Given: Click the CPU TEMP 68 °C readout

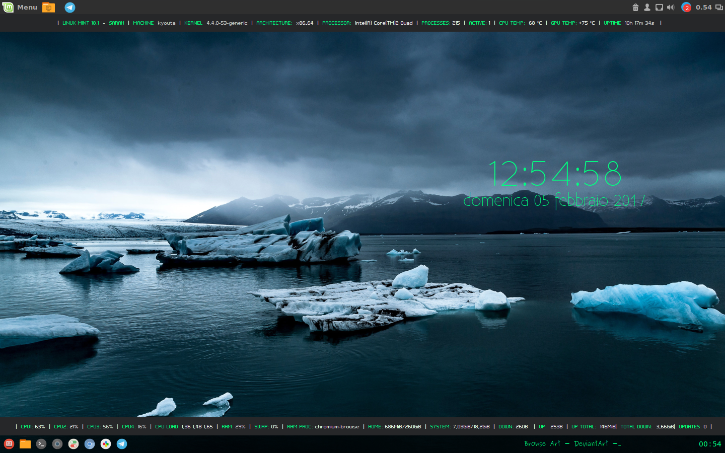Looking at the screenshot, I should click(x=521, y=23).
